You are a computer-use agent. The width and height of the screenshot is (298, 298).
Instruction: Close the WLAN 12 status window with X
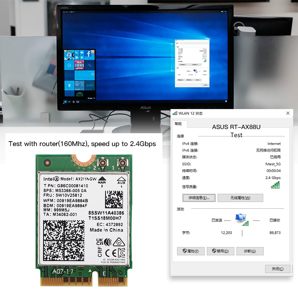click(x=288, y=113)
